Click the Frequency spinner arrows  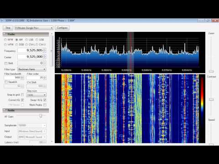[44, 50]
